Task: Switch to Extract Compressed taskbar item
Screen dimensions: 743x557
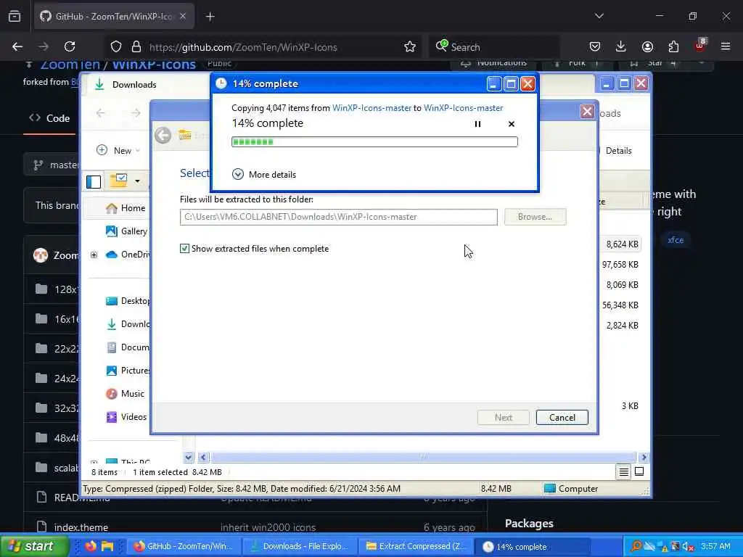Action: (x=416, y=546)
